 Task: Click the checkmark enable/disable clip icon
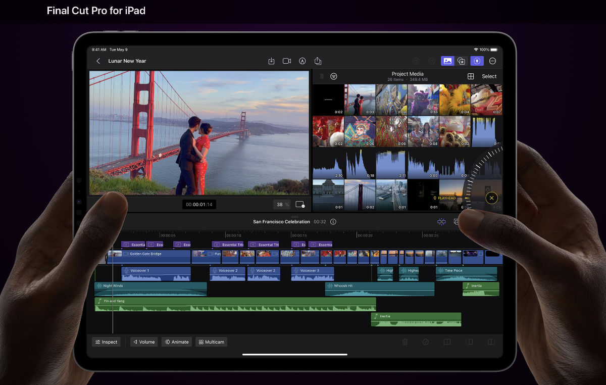426,342
